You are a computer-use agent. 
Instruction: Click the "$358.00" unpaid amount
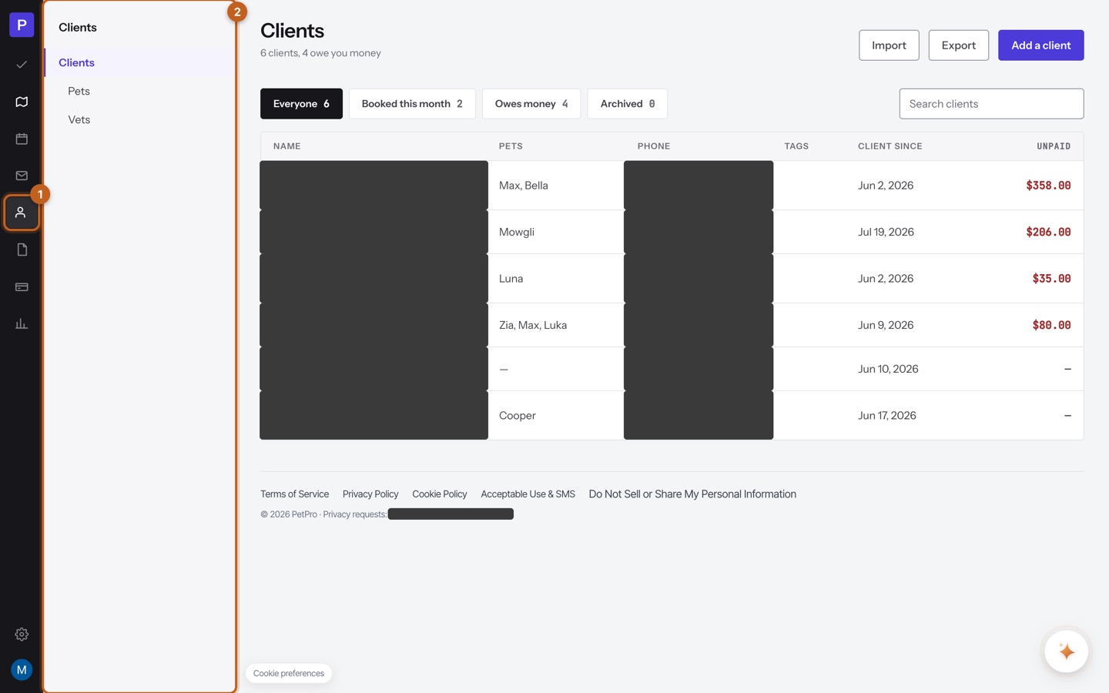click(1048, 186)
